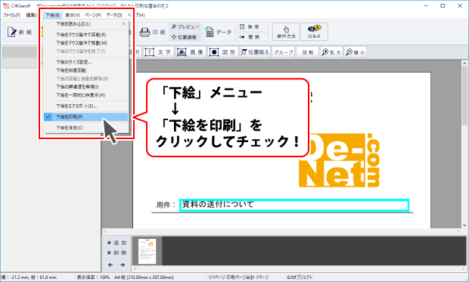The width and height of the screenshot is (469, 282).
Task: Click the 検索 (Search) toolbar button
Action: tap(253, 27)
